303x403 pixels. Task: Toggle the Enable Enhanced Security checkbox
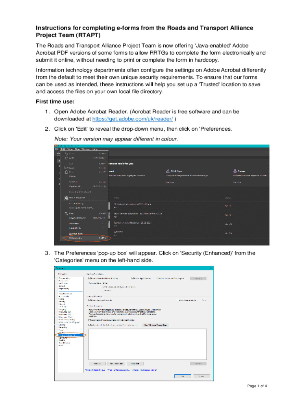89,300
